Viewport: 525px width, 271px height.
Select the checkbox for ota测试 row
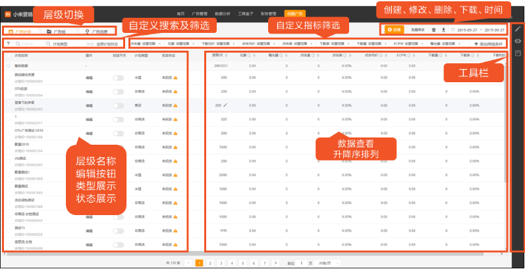tap(9, 161)
